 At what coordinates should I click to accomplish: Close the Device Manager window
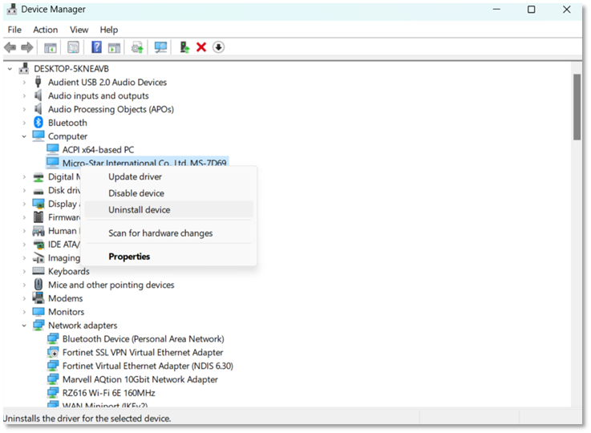566,9
